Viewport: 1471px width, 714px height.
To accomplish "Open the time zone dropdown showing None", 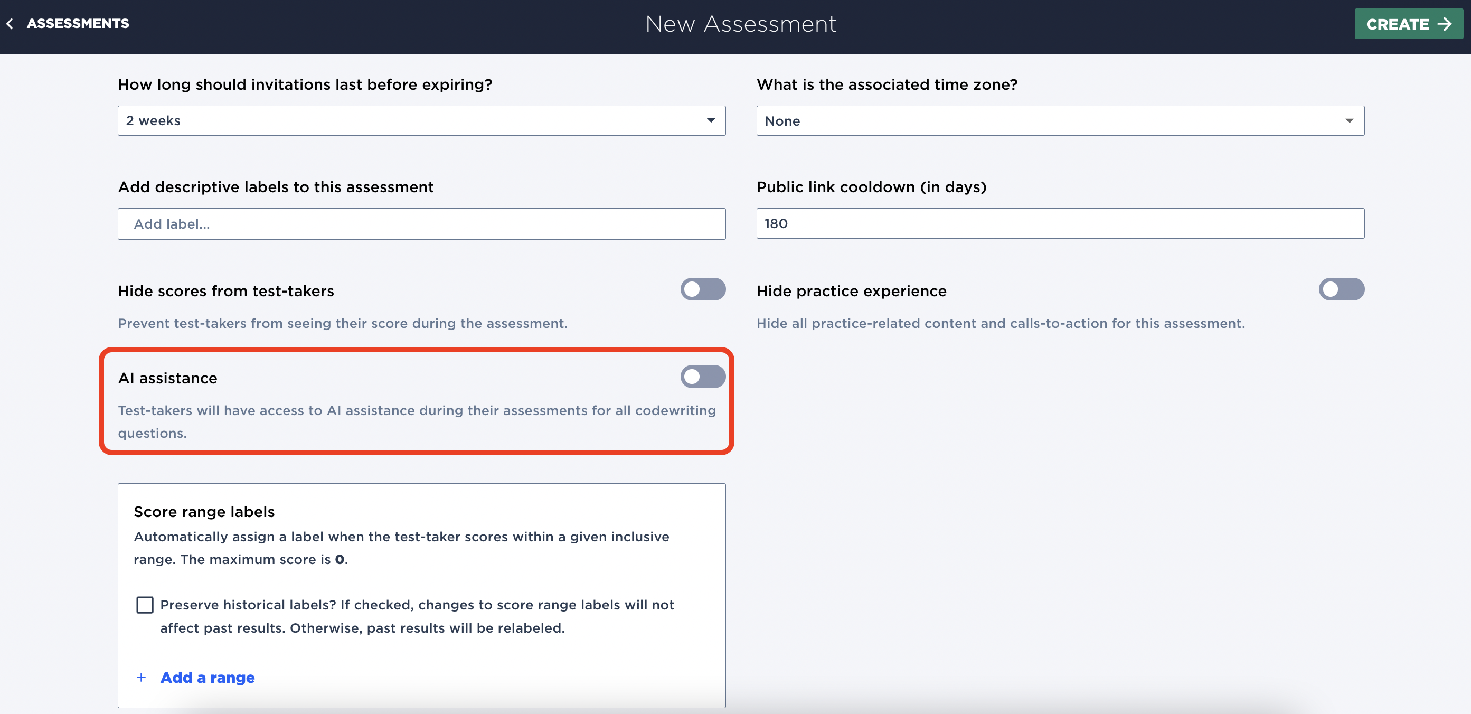I will tap(1060, 120).
